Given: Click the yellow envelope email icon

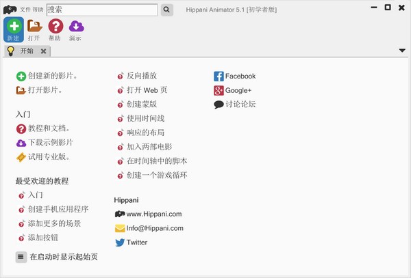Looking at the screenshot, I should point(120,228).
